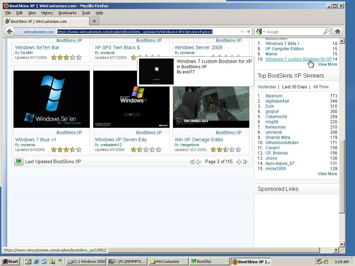The image size is (355, 266).
Task: Open the Bookmarks menu
Action: click(68, 13)
